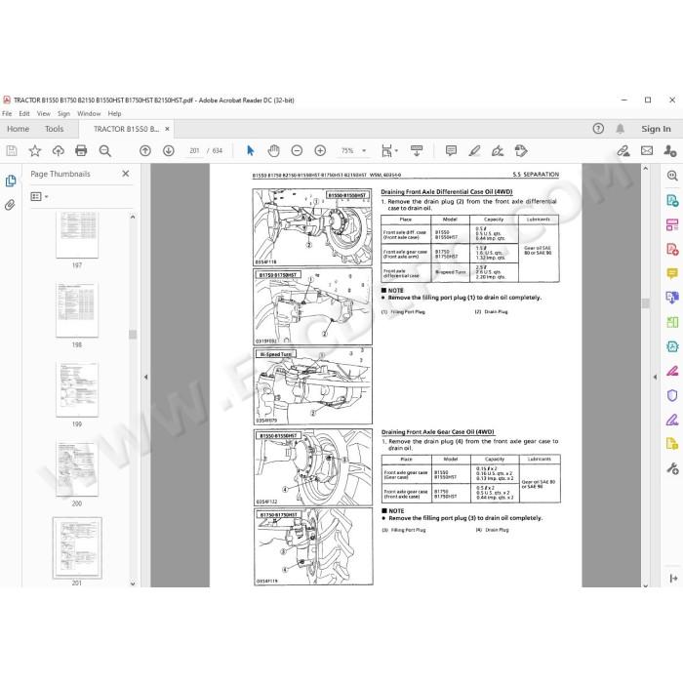Print the document with printer icon

pyautogui.click(x=81, y=150)
